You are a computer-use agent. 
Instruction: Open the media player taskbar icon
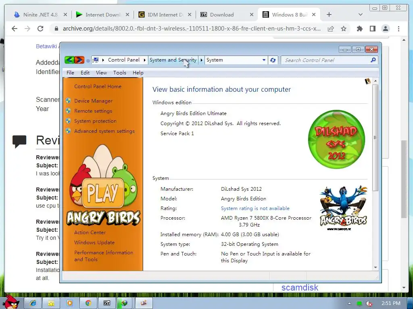point(70,303)
